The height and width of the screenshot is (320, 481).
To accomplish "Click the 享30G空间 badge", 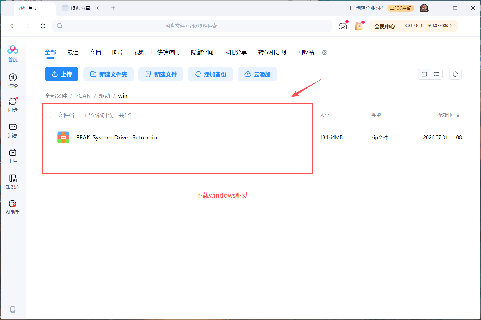I will pos(401,8).
